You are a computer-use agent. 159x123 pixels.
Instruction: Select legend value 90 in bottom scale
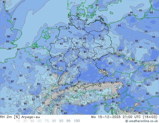[54, 121]
